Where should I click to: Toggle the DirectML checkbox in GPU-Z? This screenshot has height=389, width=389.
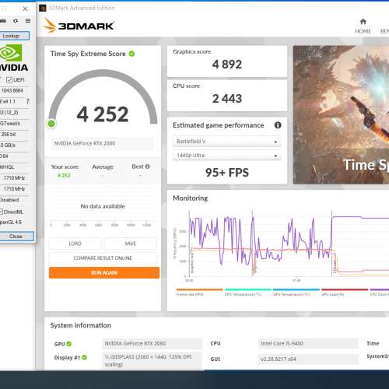click(1, 212)
